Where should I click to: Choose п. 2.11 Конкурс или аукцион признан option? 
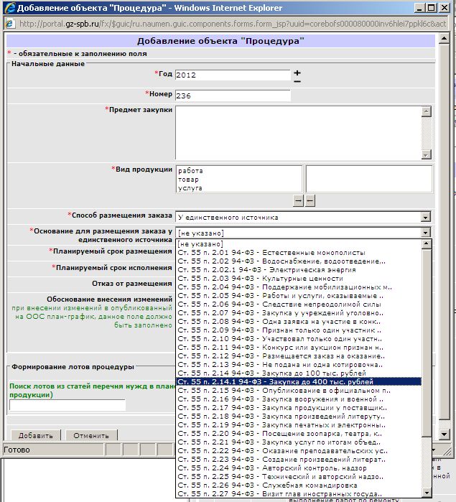pos(299,348)
